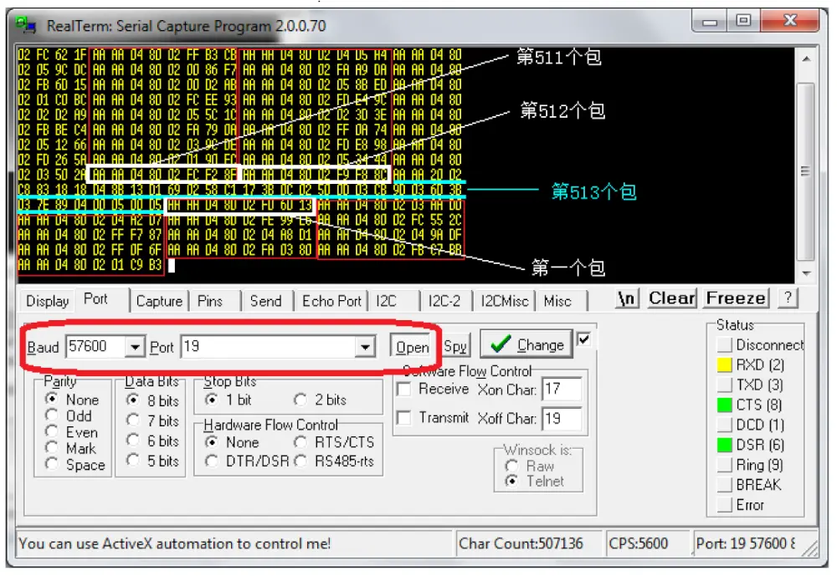Select Odd parity radio button
Screen dimensions: 837x576
[x=52, y=415]
